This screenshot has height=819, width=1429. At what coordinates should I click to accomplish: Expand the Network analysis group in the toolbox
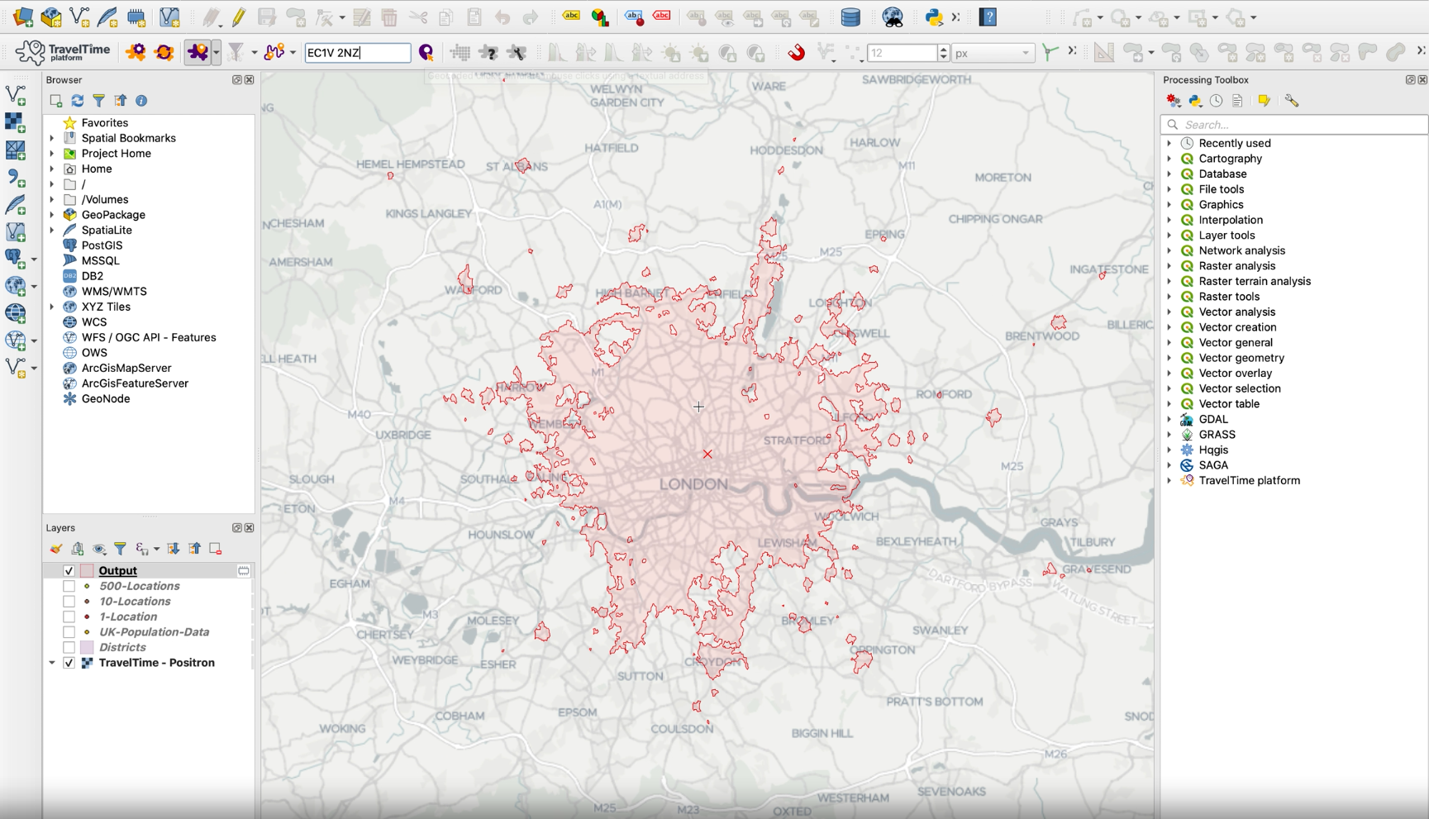[x=1169, y=250]
